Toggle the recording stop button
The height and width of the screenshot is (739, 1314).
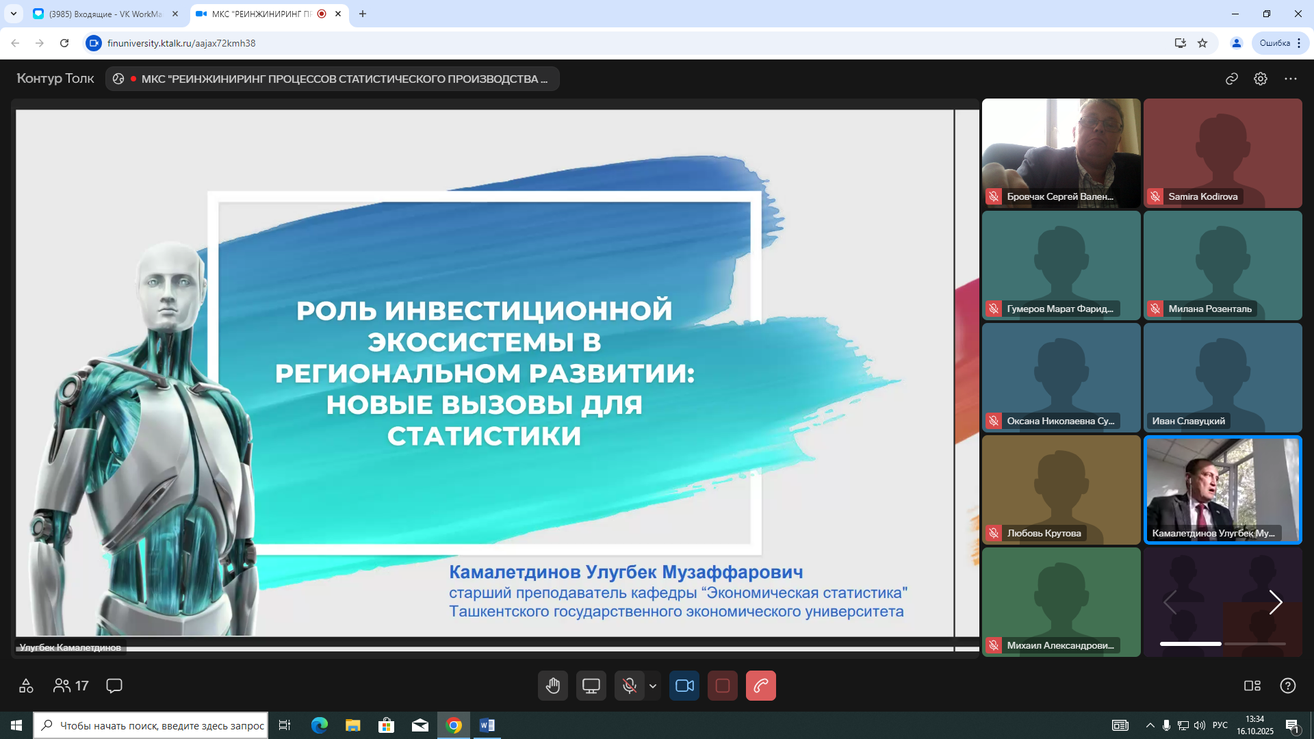(723, 686)
